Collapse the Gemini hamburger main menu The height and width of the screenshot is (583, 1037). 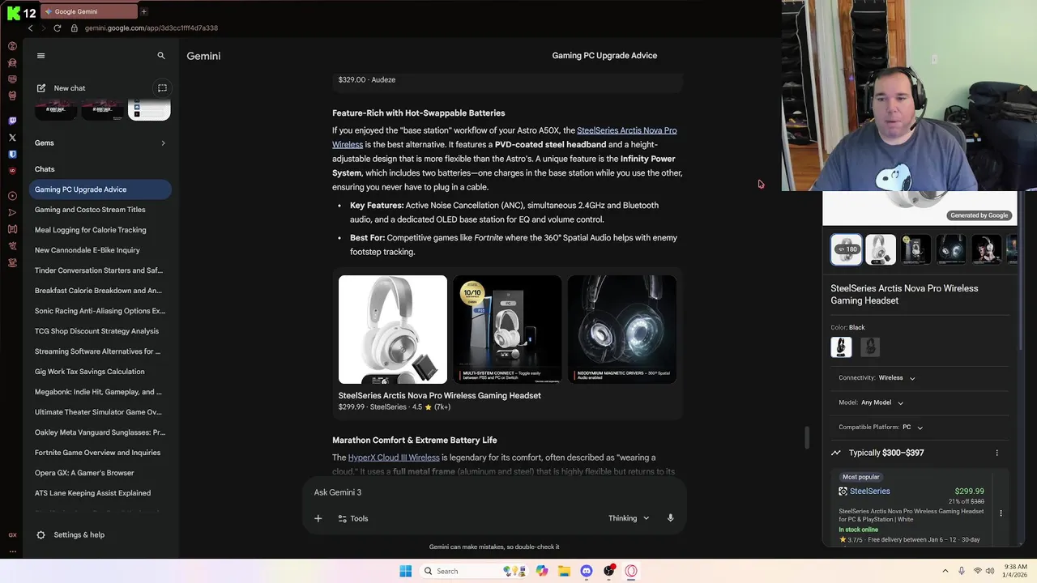pos(41,56)
